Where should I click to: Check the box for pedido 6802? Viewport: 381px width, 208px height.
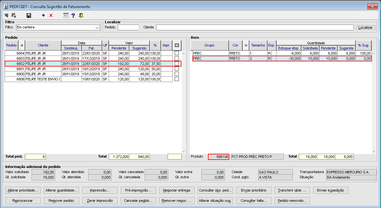[177, 64]
